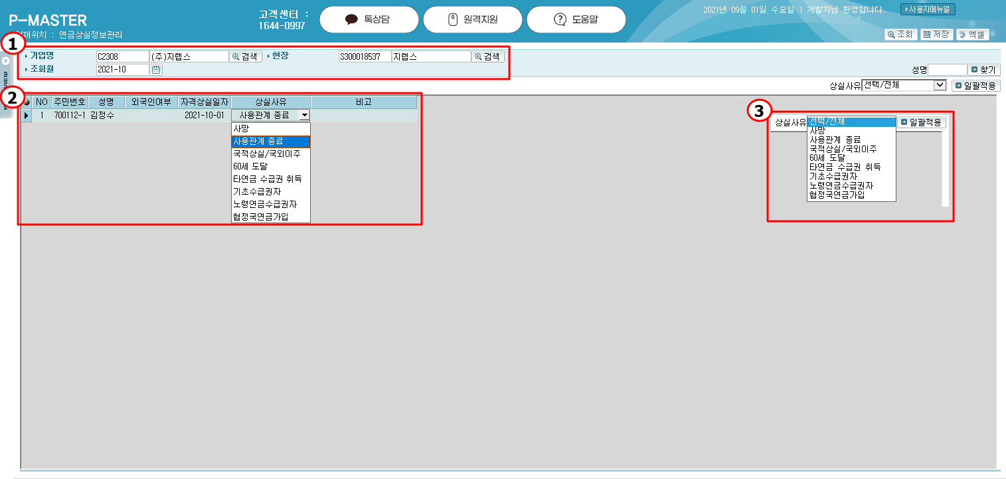Viewport: 1006px width, 479px height.
Task: Toggle 상실사유 dropdown arrow in grid row
Action: [304, 116]
